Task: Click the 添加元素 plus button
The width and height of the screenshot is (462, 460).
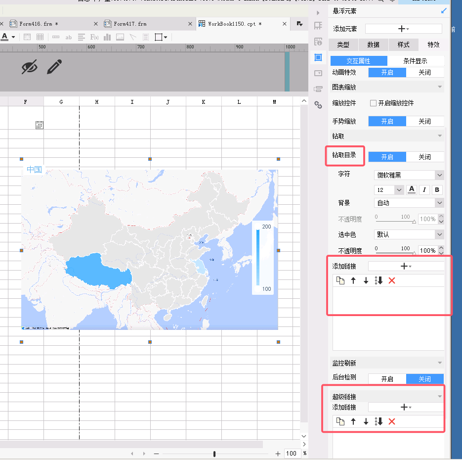Action: (403, 29)
